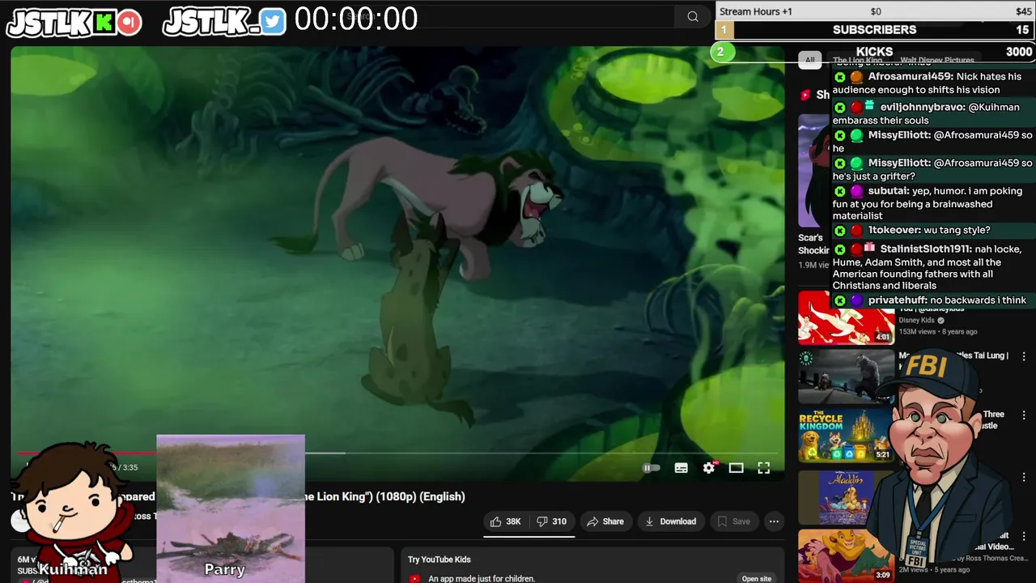Turn on subtitles with the captions icon

pyautogui.click(x=681, y=468)
